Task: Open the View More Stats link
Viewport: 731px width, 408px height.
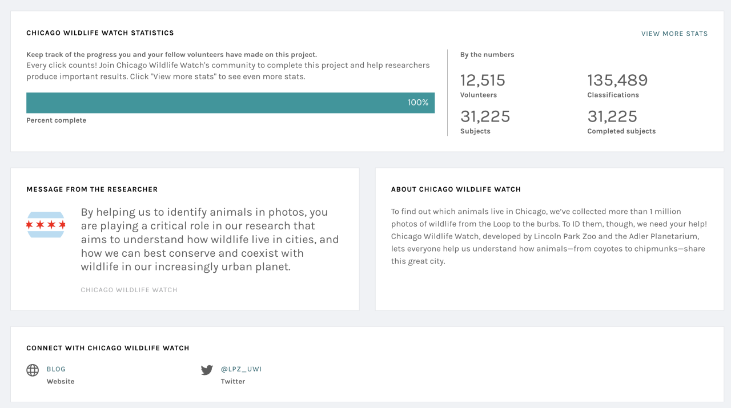Action: pyautogui.click(x=674, y=34)
